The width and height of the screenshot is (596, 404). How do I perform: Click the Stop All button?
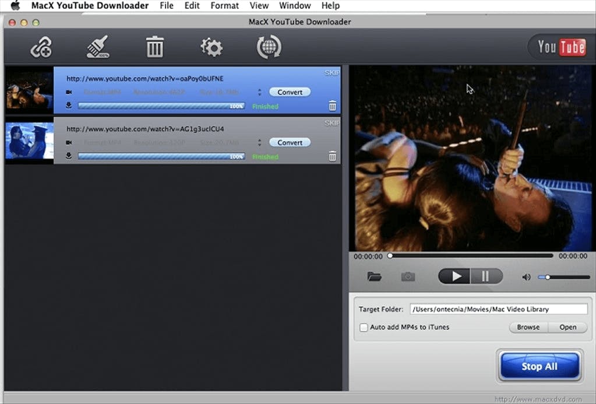(539, 366)
